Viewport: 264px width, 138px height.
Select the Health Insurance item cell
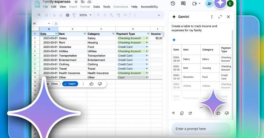(x=72, y=73)
